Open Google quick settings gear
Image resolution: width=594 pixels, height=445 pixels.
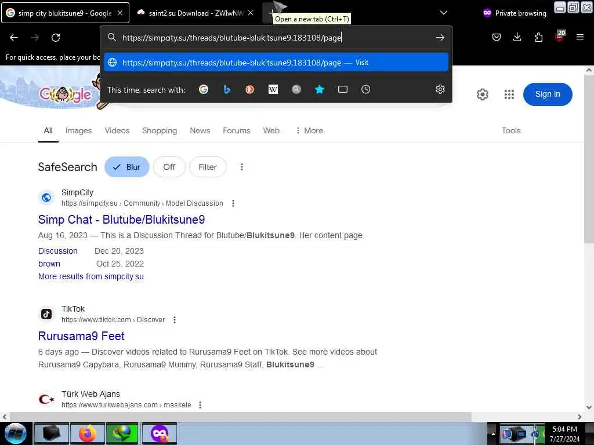pyautogui.click(x=482, y=94)
